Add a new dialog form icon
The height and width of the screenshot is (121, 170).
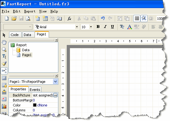tap(45, 18)
